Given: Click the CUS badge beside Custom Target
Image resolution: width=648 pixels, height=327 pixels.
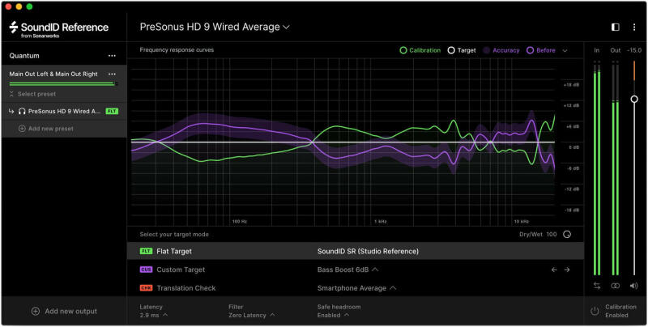Looking at the screenshot, I should (x=146, y=270).
